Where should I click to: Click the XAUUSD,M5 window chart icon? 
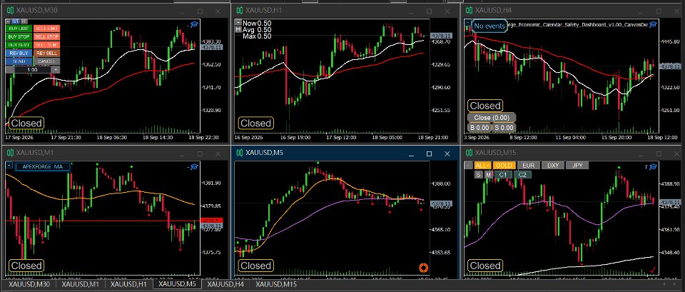point(240,153)
